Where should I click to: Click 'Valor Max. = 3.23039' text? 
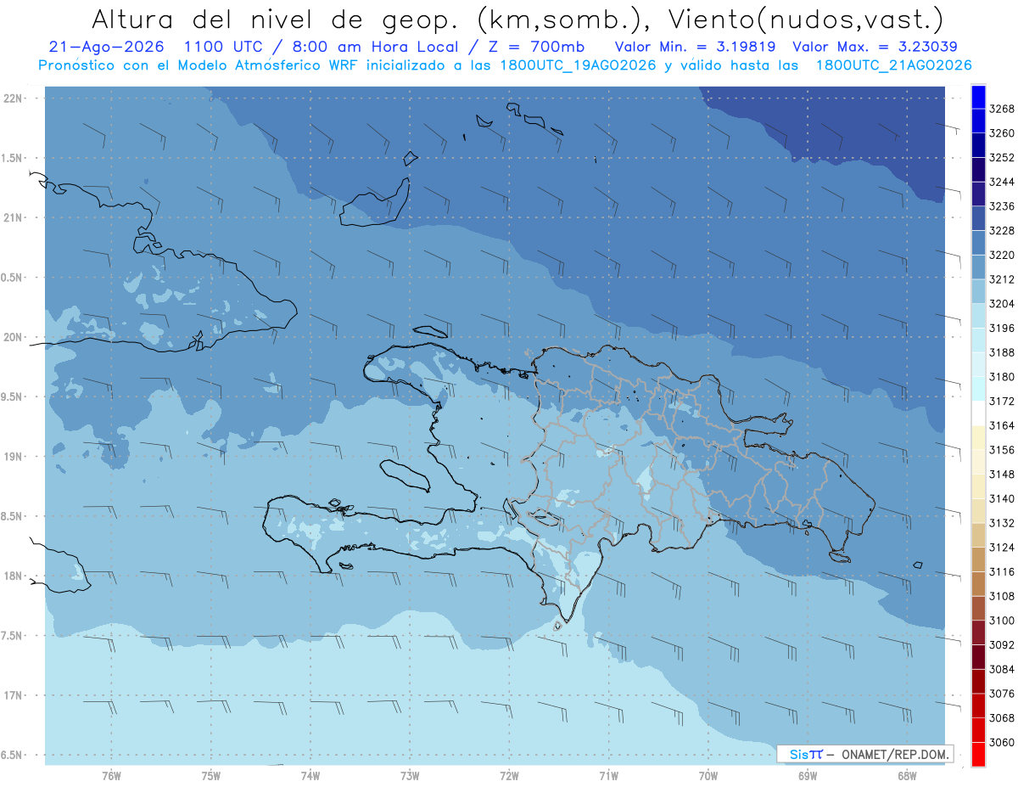tap(875, 47)
